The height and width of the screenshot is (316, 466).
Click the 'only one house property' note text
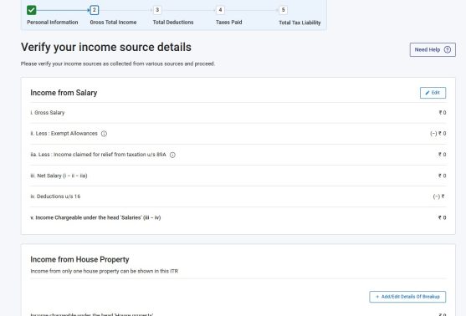(105, 271)
